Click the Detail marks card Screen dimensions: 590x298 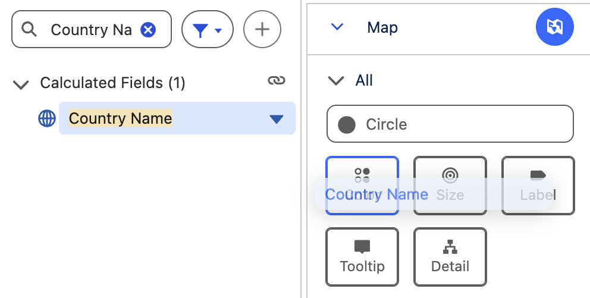[x=450, y=257]
